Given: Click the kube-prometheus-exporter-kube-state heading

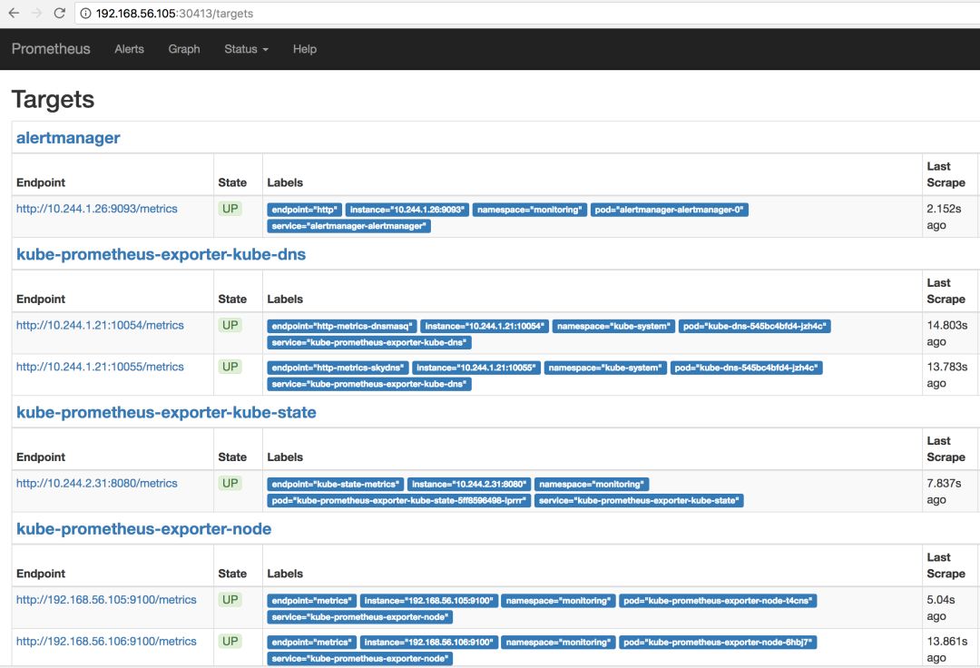Looking at the screenshot, I should click(166, 412).
